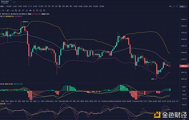
Task: Choose the 1日 timeframe
Action: click(x=46, y=6)
